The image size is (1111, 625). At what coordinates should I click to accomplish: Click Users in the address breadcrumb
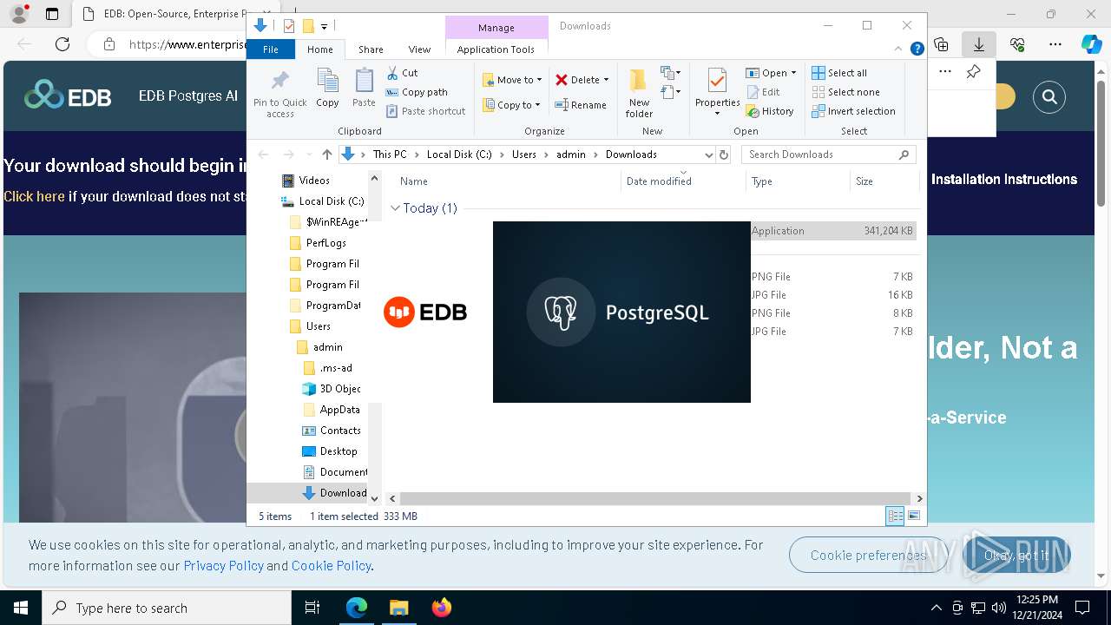(x=524, y=155)
